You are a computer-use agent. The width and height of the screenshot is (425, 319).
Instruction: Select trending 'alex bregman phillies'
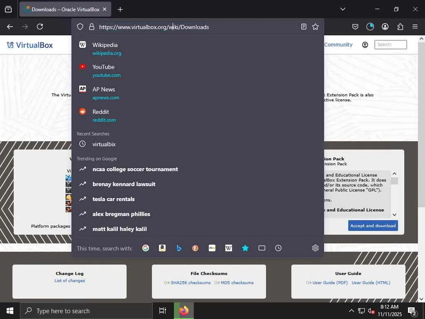click(198, 214)
